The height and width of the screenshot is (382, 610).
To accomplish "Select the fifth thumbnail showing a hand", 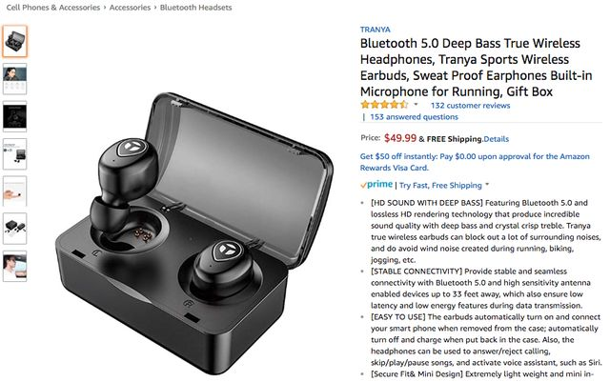I will click(15, 191).
